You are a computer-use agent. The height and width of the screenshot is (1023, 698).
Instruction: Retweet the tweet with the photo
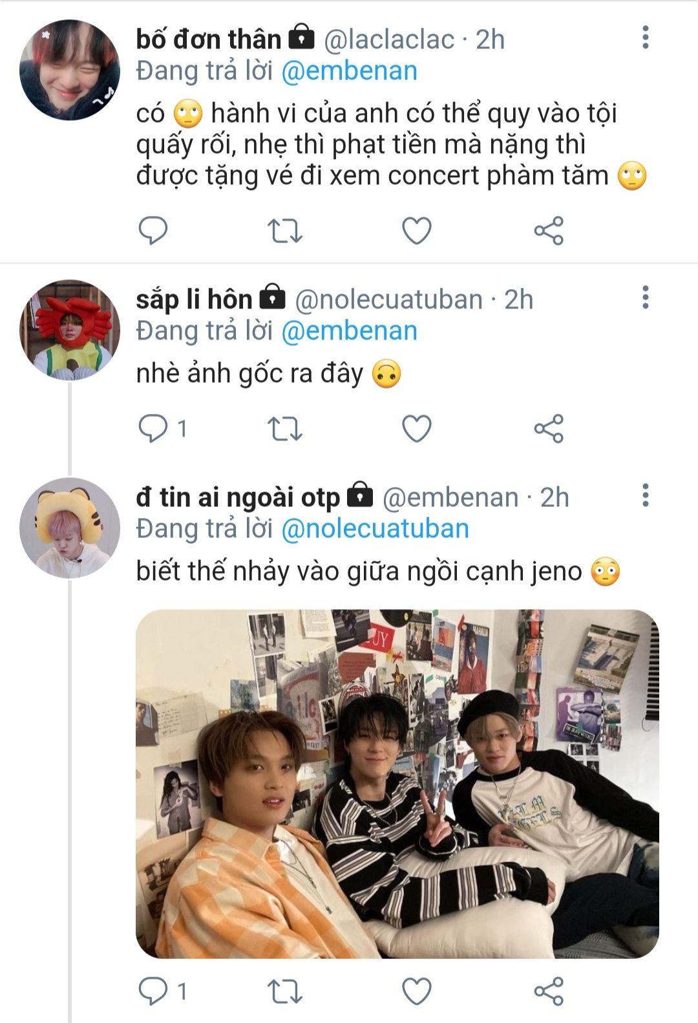tap(284, 991)
